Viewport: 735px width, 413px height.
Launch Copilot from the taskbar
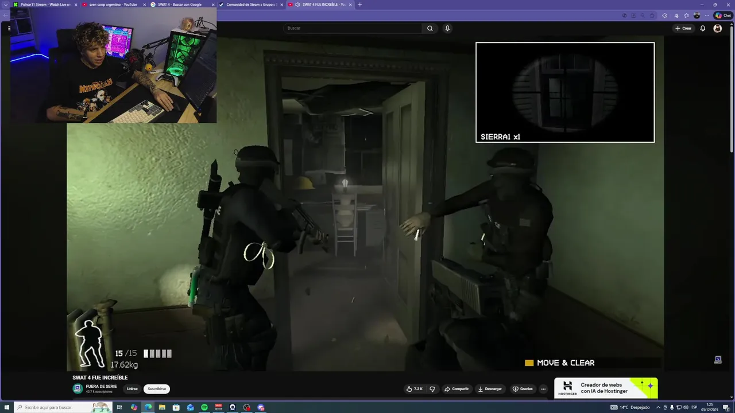[x=134, y=407]
